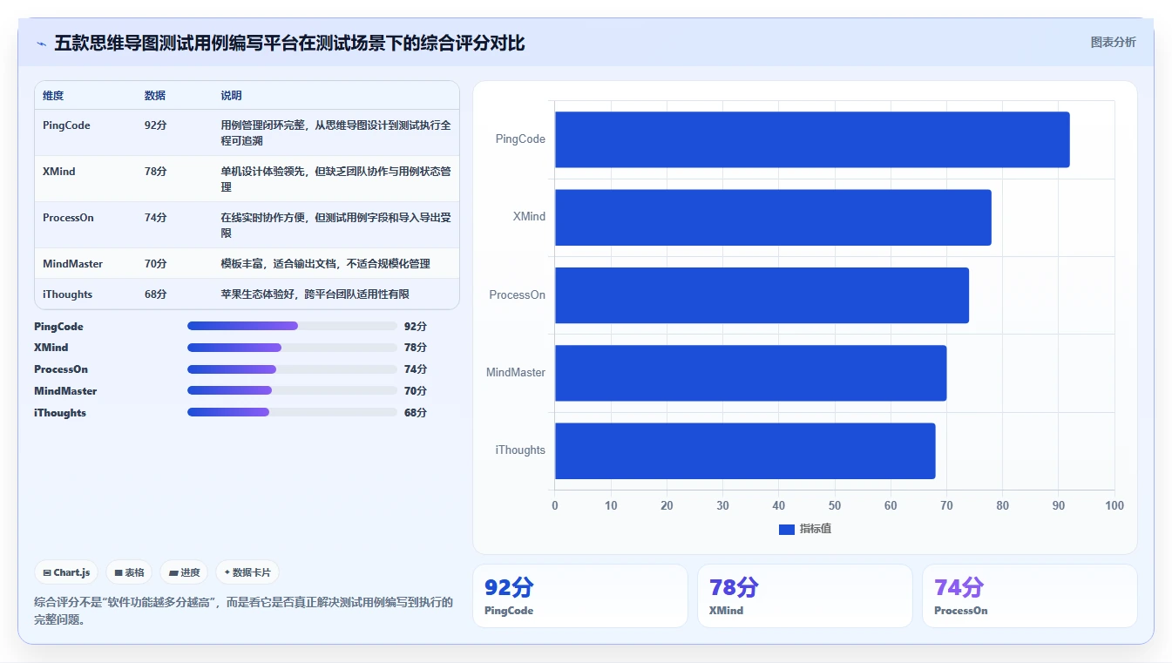Open the 74分 ProcessOn data card

coord(1030,596)
